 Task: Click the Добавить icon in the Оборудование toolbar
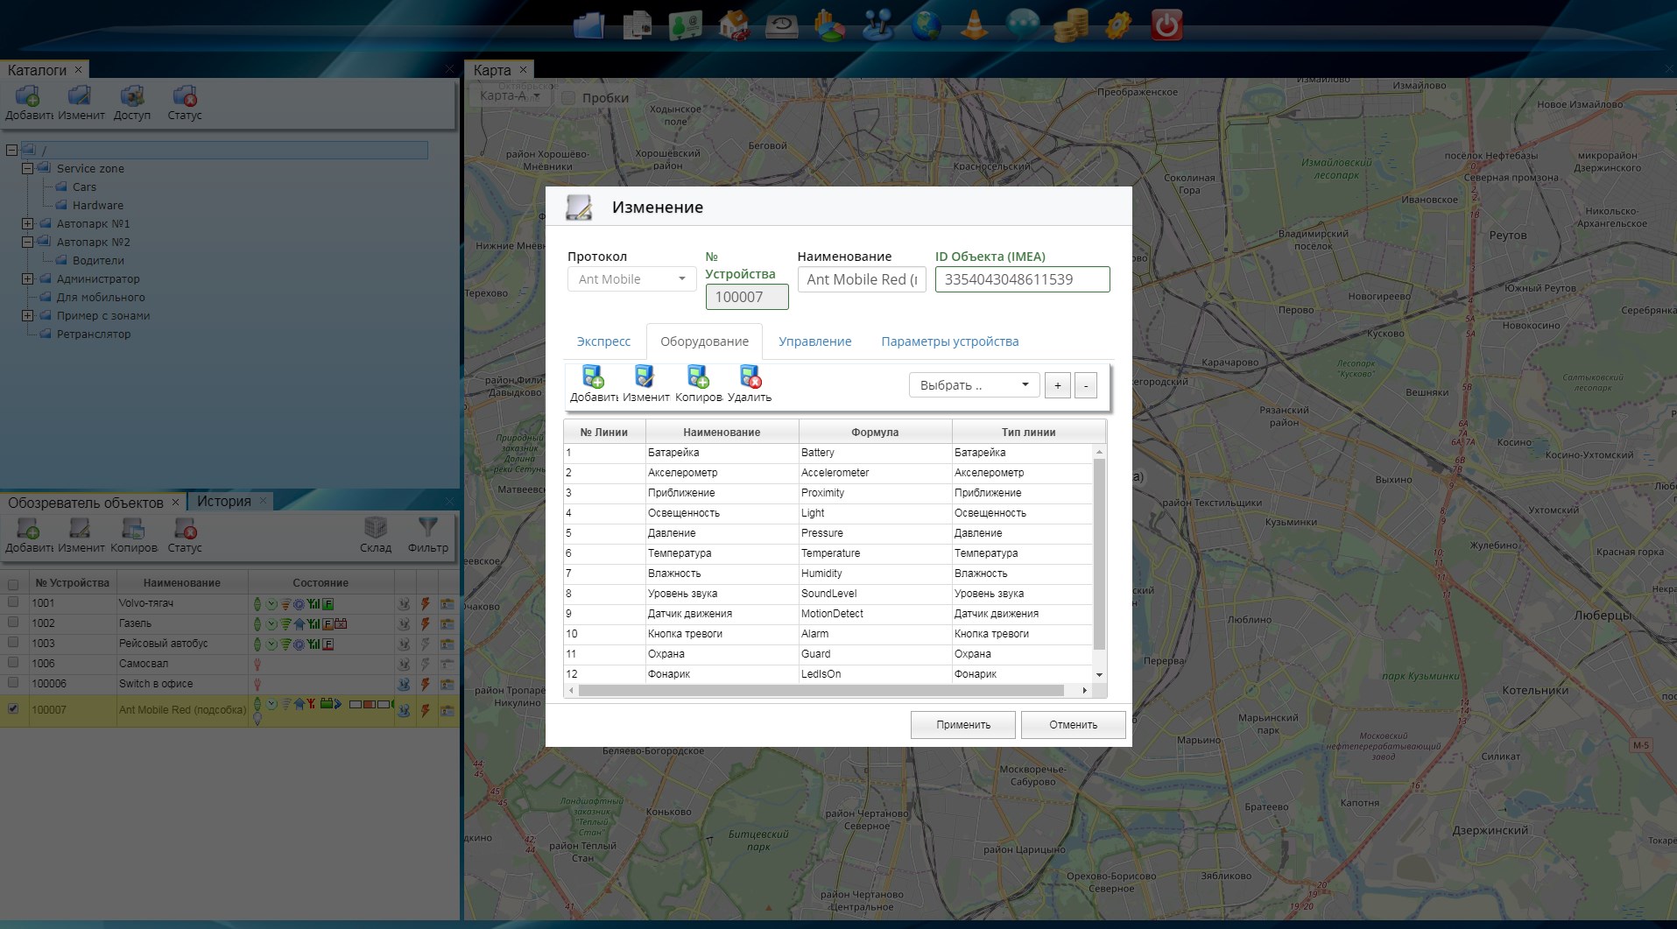point(593,377)
